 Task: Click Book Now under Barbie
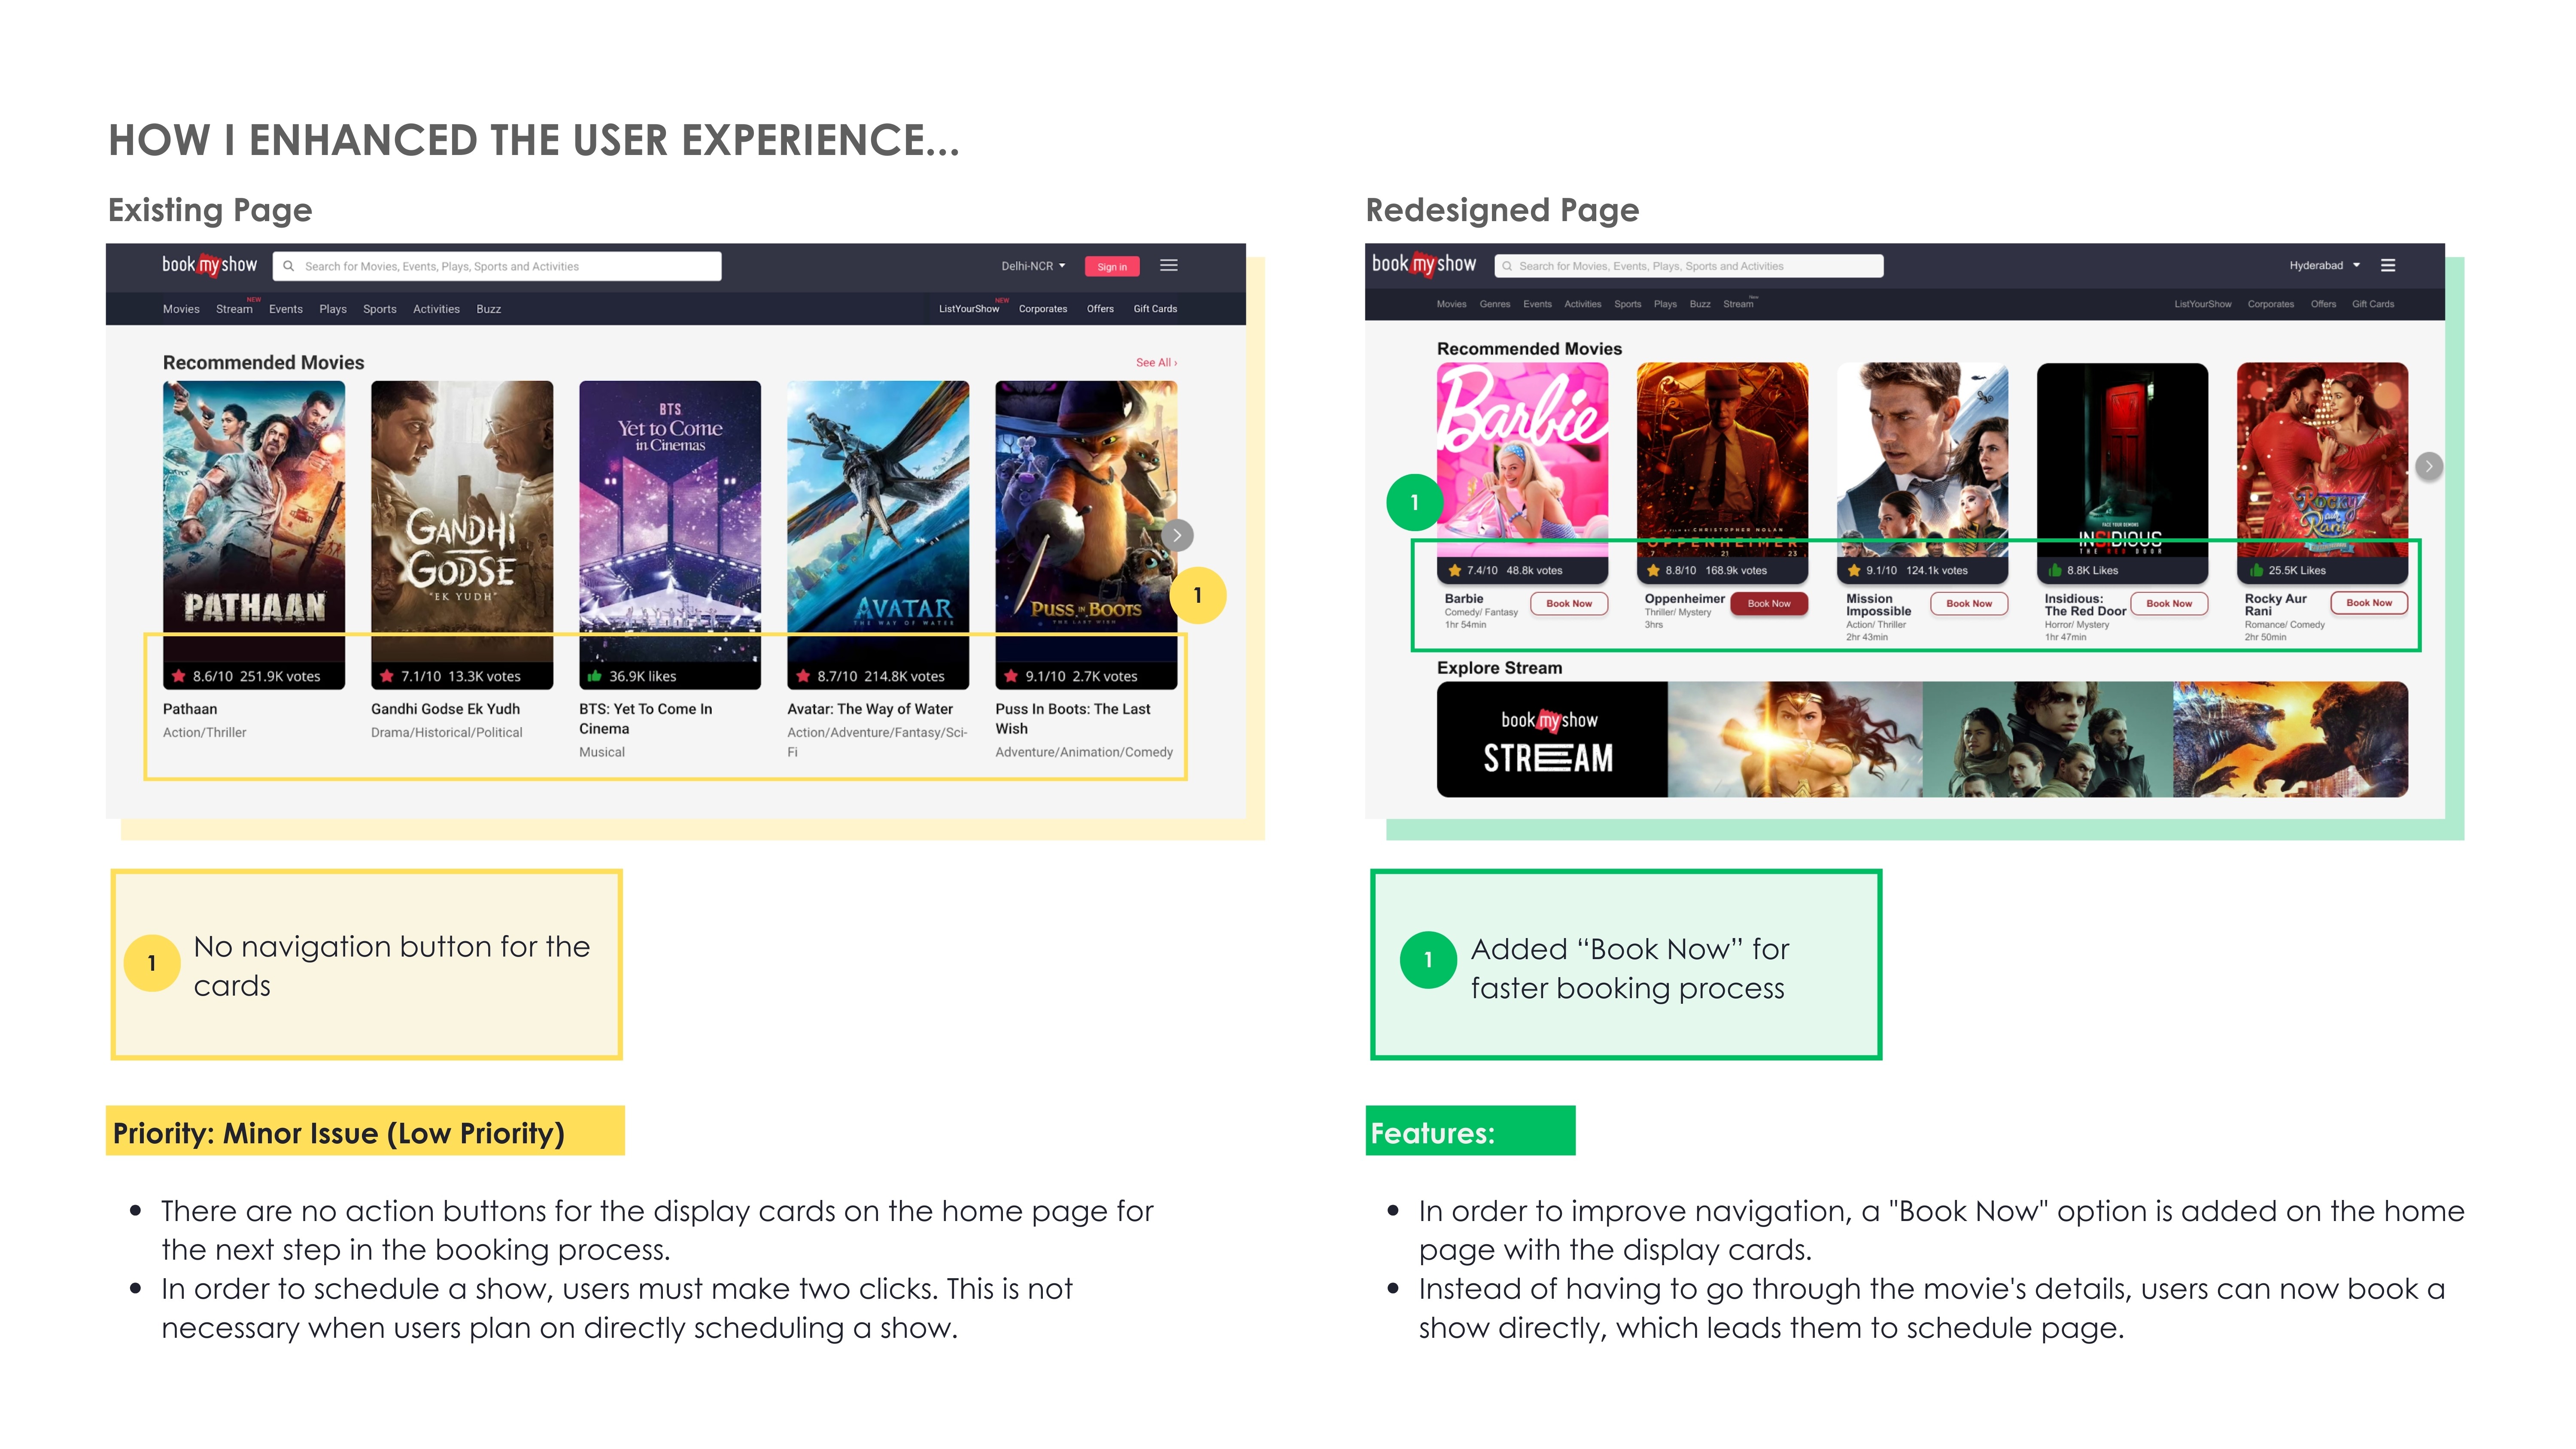tap(1568, 604)
